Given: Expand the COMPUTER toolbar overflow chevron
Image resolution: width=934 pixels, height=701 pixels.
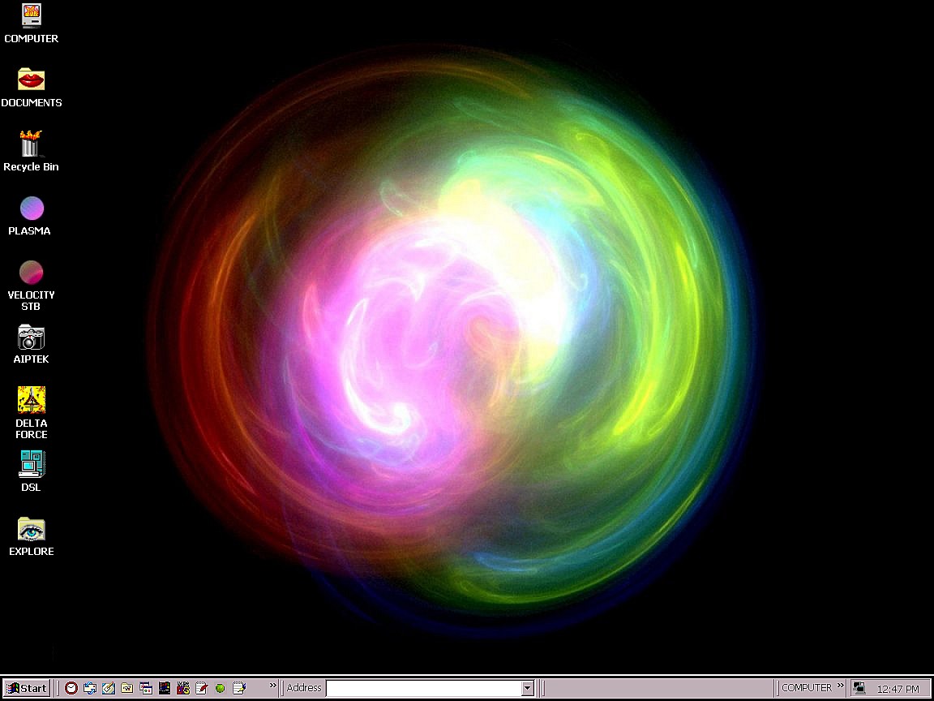Looking at the screenshot, I should 841,686.
